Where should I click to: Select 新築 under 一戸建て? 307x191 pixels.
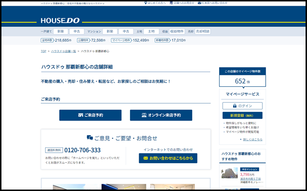[x=61, y=31]
